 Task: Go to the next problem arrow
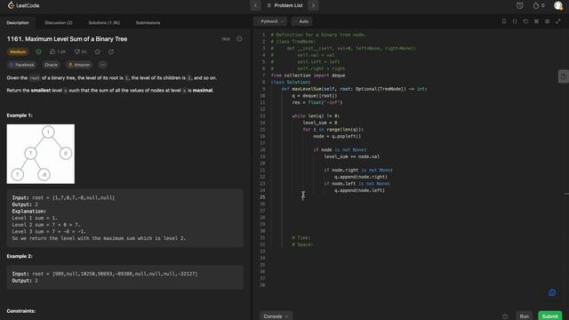[x=313, y=5]
